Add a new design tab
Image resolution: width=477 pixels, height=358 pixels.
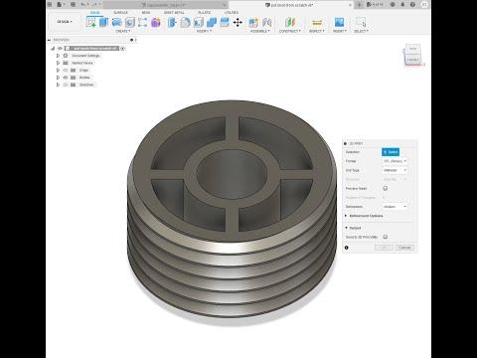click(359, 5)
